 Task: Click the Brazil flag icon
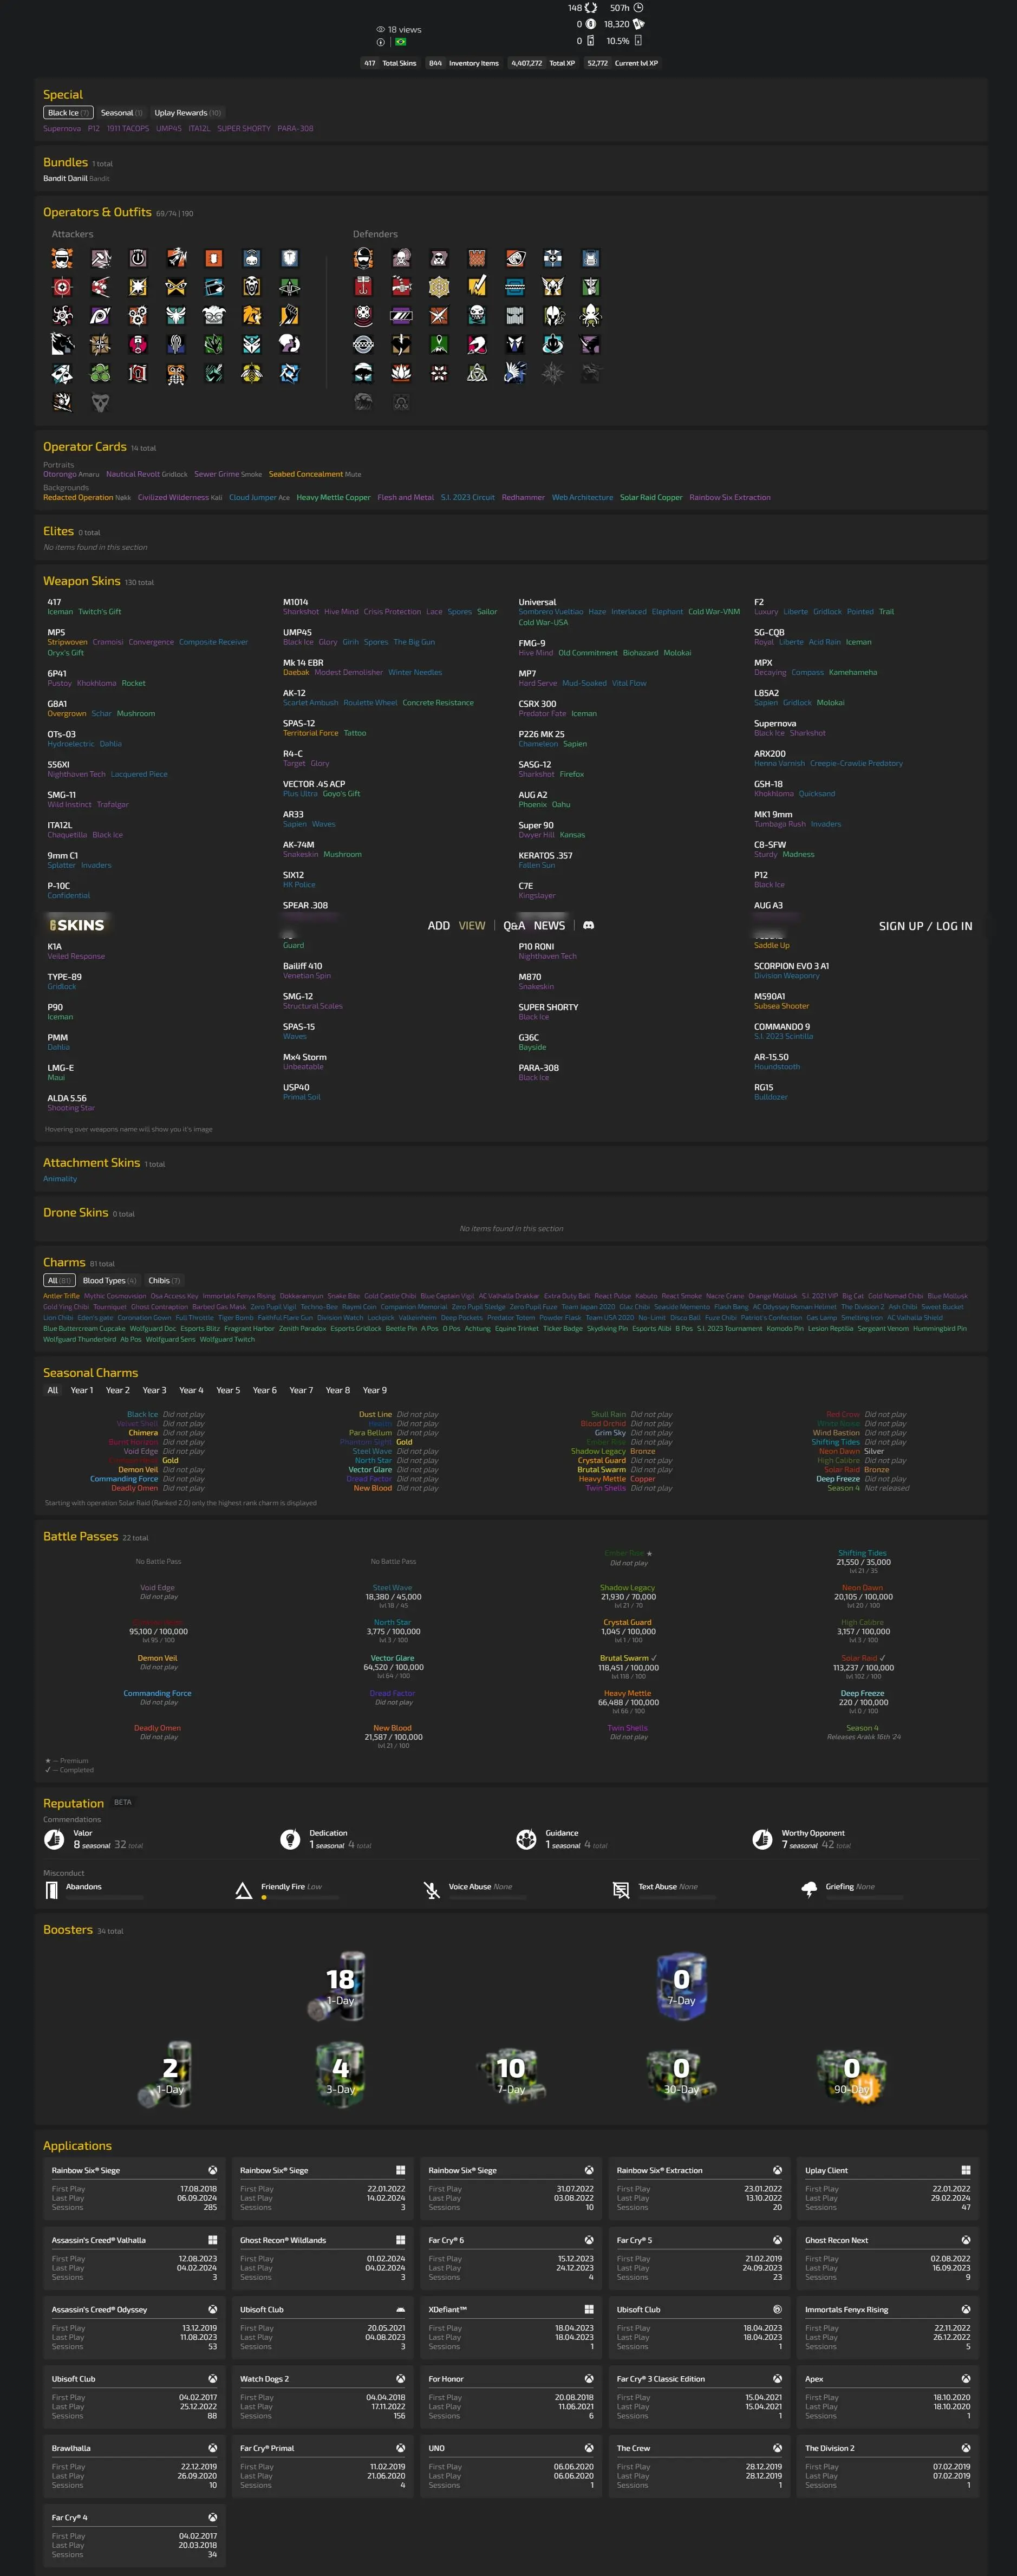point(401,42)
